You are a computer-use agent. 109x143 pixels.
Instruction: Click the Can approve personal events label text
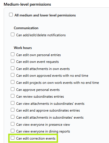[x=38, y=90]
